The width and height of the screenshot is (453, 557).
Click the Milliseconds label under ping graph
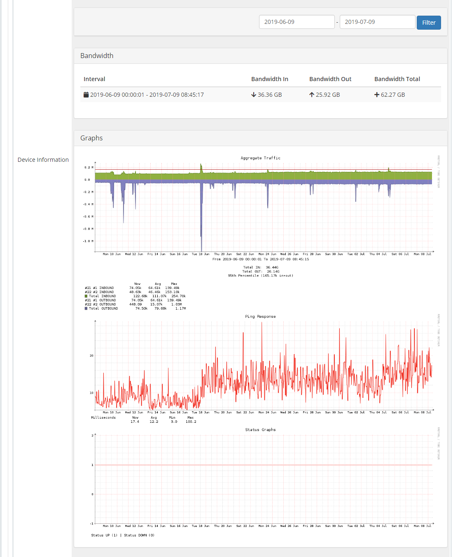[103, 418]
